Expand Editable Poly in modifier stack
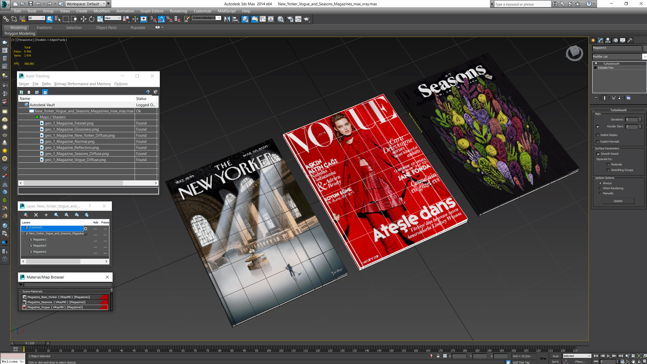The image size is (647, 364). click(x=595, y=68)
